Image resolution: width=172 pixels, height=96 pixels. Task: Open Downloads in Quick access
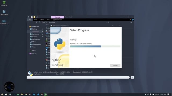pos(34,31)
